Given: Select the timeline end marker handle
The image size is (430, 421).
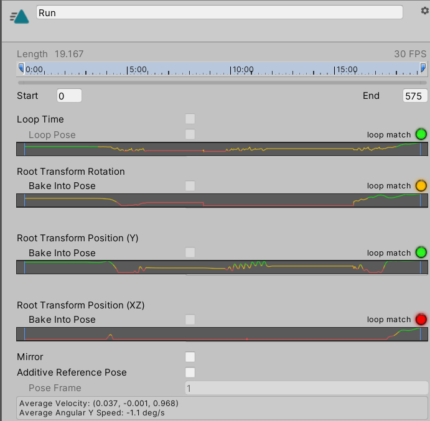Looking at the screenshot, I should 423,68.
